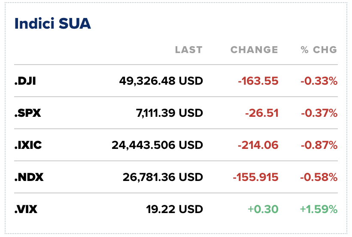The height and width of the screenshot is (237, 352).
Task: Click the green +0.30 change value
Action: [263, 209]
